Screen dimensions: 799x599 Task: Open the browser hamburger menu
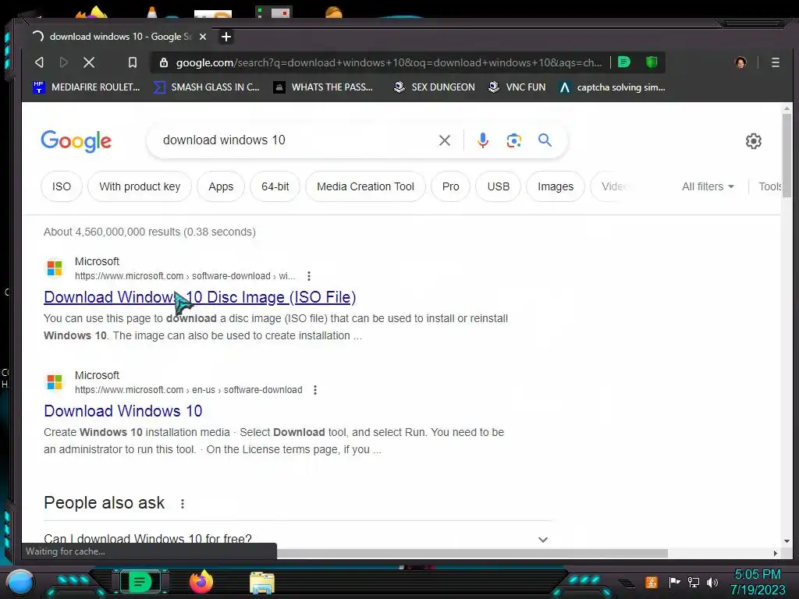point(775,62)
